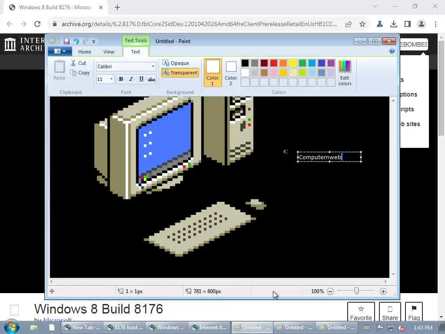Screen dimensions: 445x334
Task: Toggle Underline text formatting
Action: click(141, 79)
